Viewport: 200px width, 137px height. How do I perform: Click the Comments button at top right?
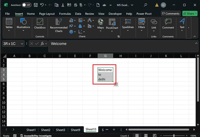click(171, 14)
